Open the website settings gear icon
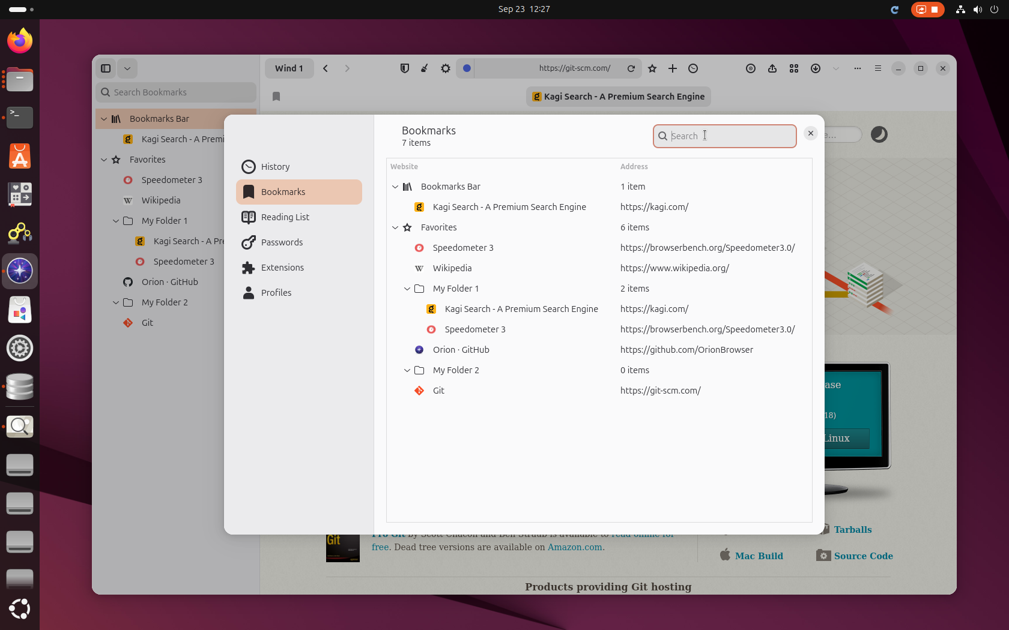Viewport: 1009px width, 630px height. pos(445,68)
